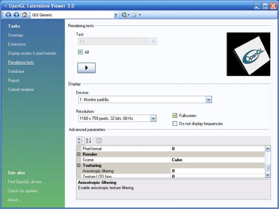Start rendering test with play button
The height and width of the screenshot is (209, 279).
[x=86, y=68]
